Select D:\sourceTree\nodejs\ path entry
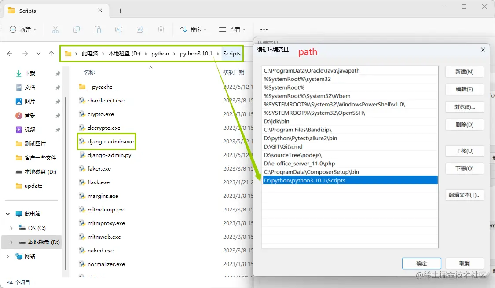This screenshot has height=288, width=495. 350,155
